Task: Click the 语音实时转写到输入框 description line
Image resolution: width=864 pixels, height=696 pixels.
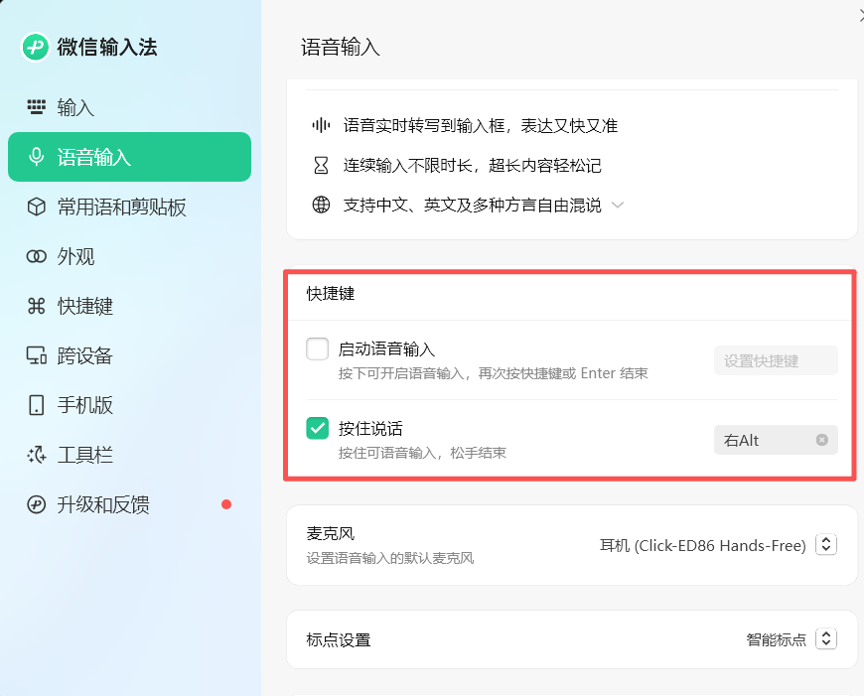Action: click(x=480, y=126)
